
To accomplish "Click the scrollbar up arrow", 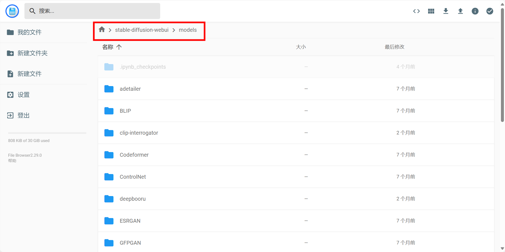I will click(x=502, y=4).
